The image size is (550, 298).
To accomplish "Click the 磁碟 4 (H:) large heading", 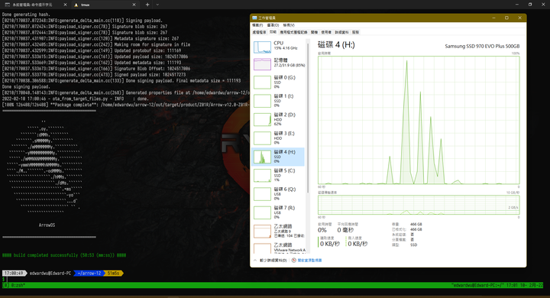I will click(336, 45).
